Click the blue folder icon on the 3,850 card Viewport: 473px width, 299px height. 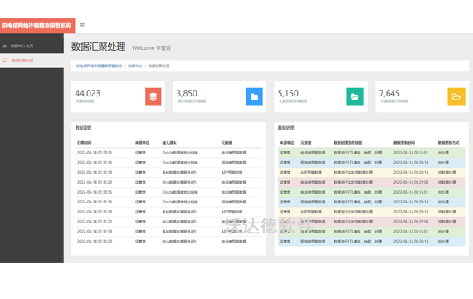pos(254,96)
